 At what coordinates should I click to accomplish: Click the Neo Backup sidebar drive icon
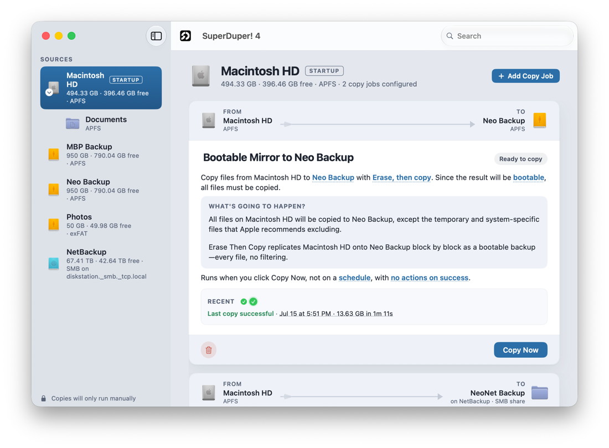coord(54,189)
